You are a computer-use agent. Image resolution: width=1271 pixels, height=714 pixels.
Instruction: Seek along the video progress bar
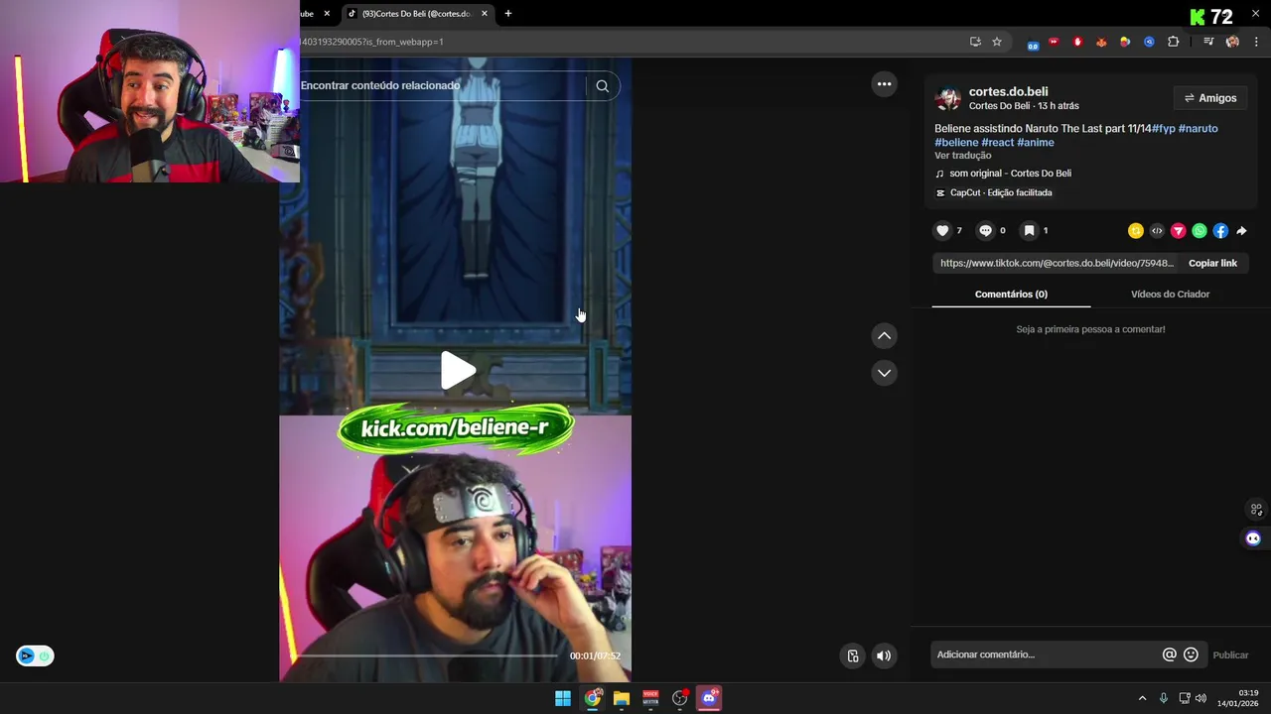coord(427,655)
